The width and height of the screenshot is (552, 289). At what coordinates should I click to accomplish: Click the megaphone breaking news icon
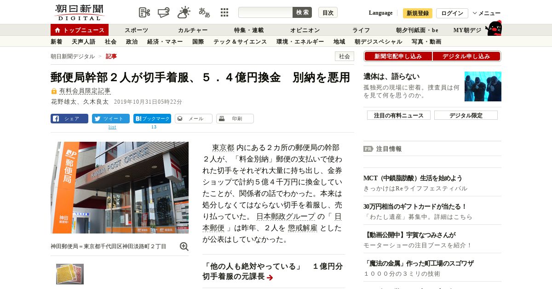164,12
